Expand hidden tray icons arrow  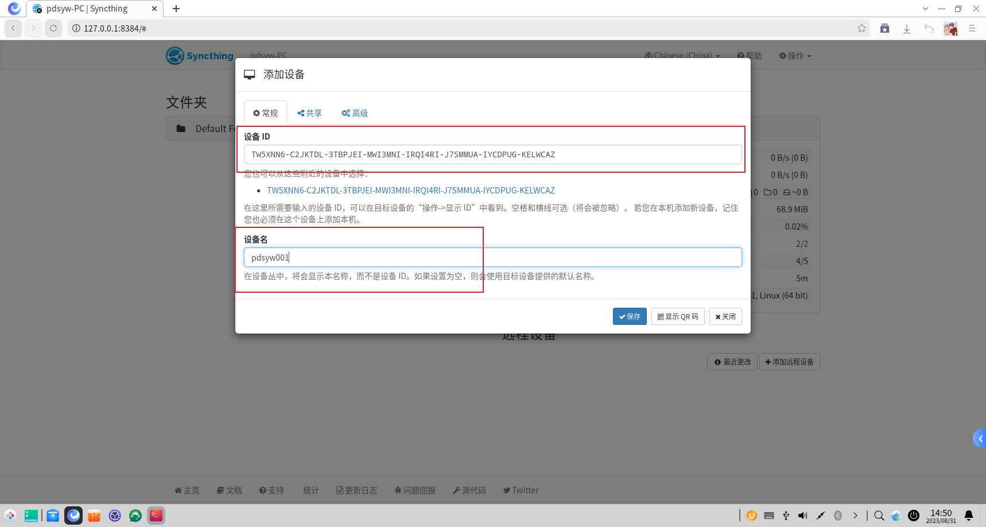(x=855, y=516)
